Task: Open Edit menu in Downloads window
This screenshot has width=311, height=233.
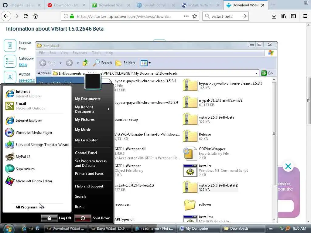Action: point(53,53)
